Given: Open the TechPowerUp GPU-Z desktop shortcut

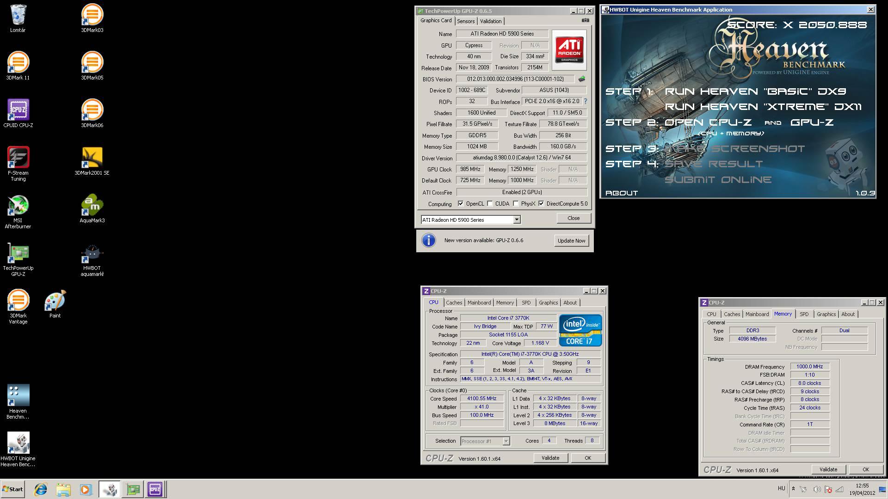Looking at the screenshot, I should [18, 259].
